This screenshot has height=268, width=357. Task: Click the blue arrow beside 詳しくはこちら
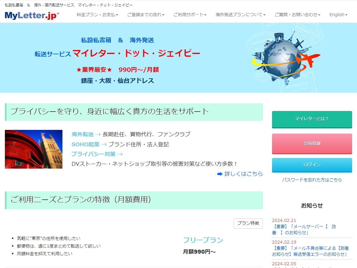(220, 174)
